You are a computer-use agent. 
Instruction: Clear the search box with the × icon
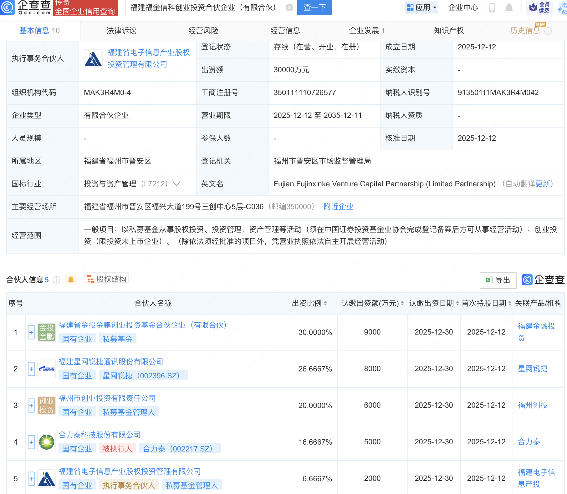(x=289, y=8)
